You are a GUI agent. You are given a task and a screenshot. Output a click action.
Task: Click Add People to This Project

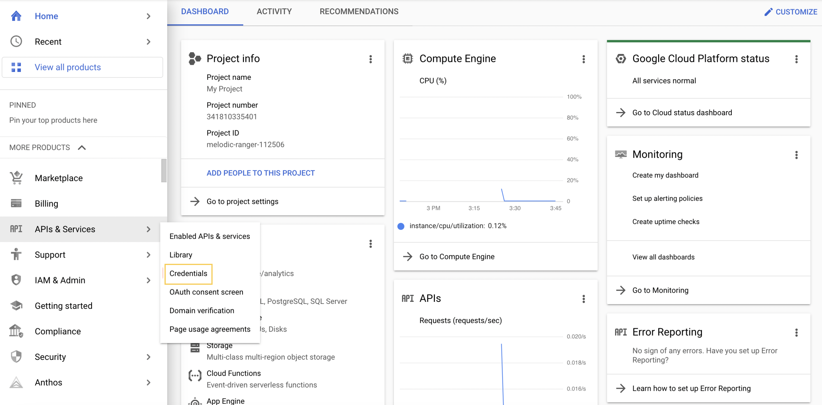coord(260,173)
